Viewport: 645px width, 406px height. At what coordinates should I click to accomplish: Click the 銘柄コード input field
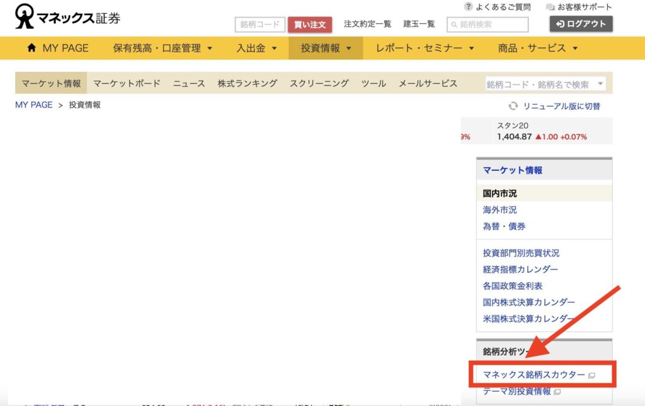[260, 25]
